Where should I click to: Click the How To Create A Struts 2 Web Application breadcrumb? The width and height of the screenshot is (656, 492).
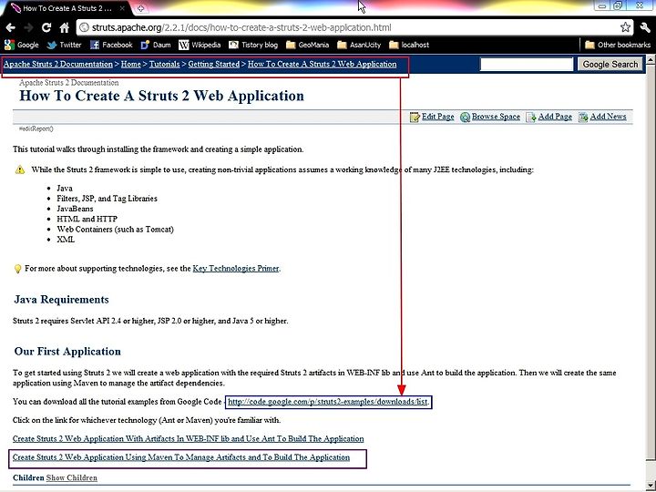coord(323,64)
